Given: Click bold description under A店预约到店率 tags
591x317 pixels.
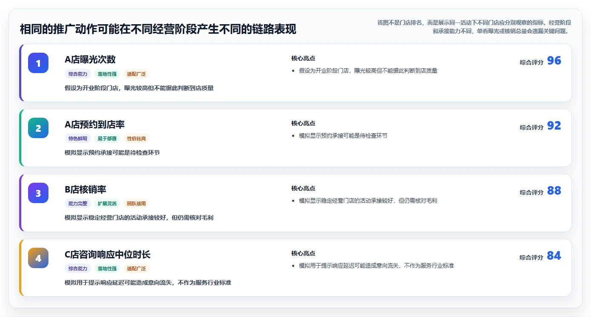Looking at the screenshot, I should coord(112,153).
